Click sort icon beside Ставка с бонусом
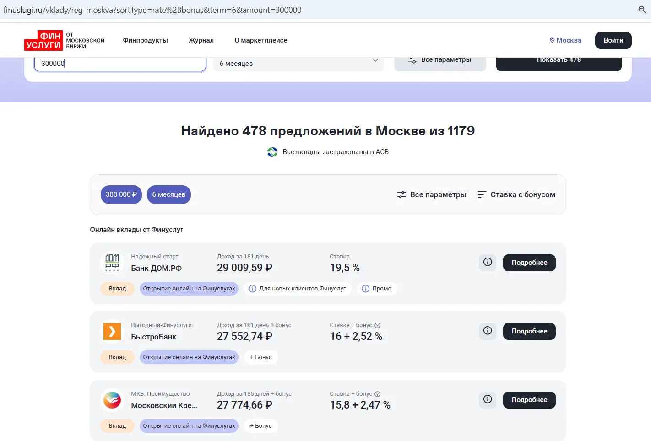The image size is (651, 441). click(482, 195)
